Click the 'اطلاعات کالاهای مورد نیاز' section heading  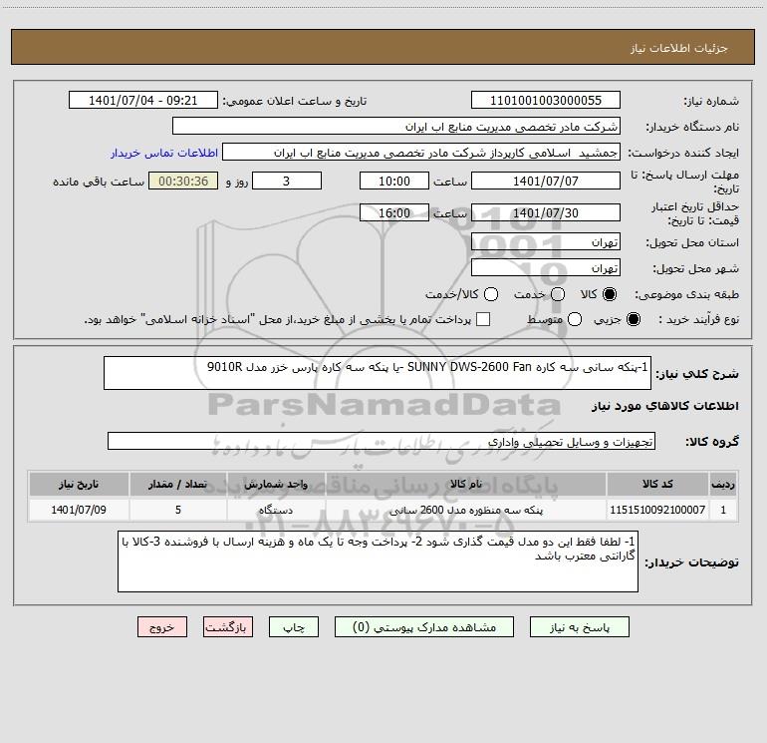[664, 406]
